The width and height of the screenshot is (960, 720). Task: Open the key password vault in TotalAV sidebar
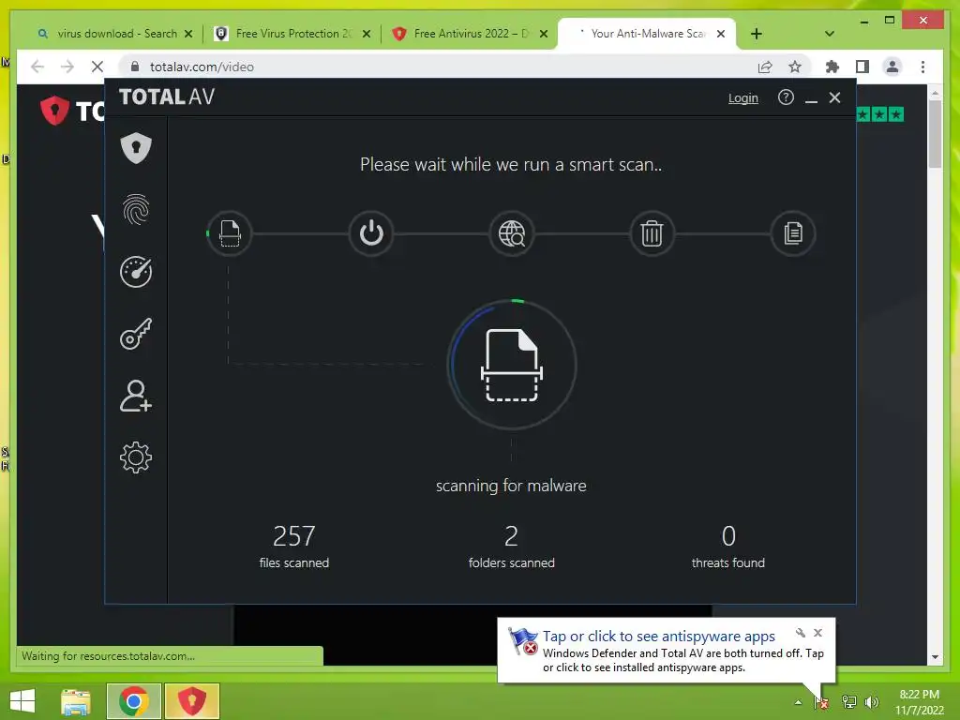pos(136,334)
